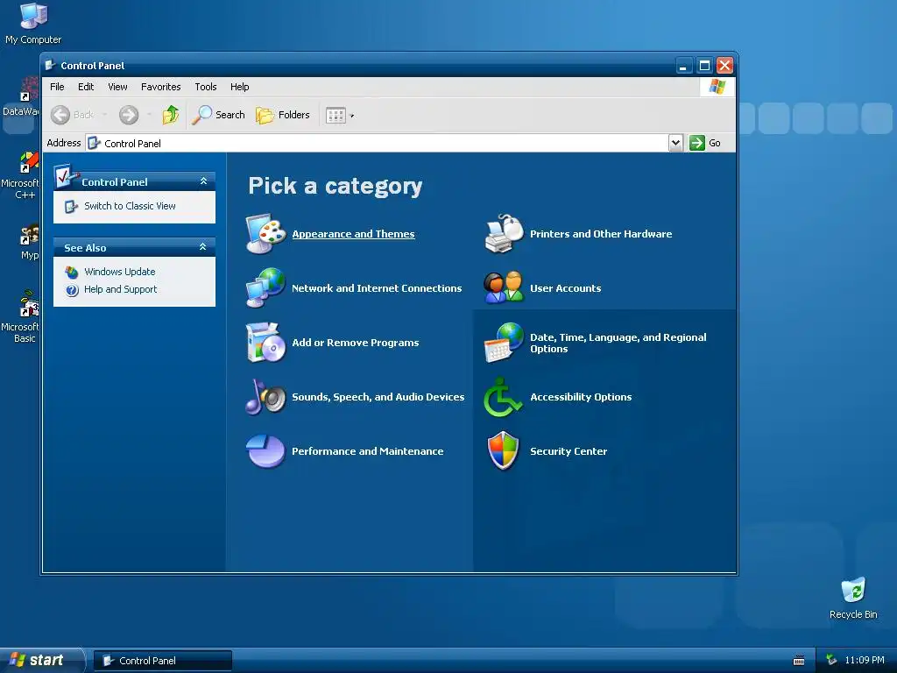
Task: Click the Switch to Classic View icon
Action: (71, 206)
